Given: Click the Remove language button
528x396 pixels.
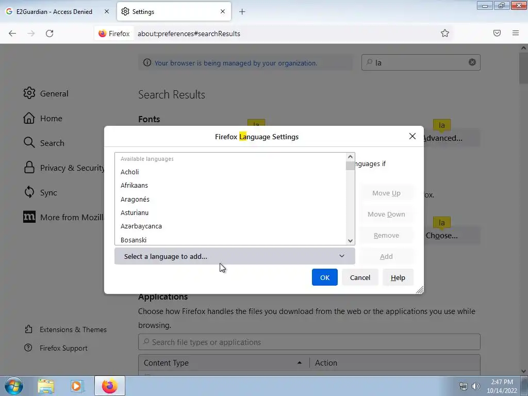Looking at the screenshot, I should [386, 235].
